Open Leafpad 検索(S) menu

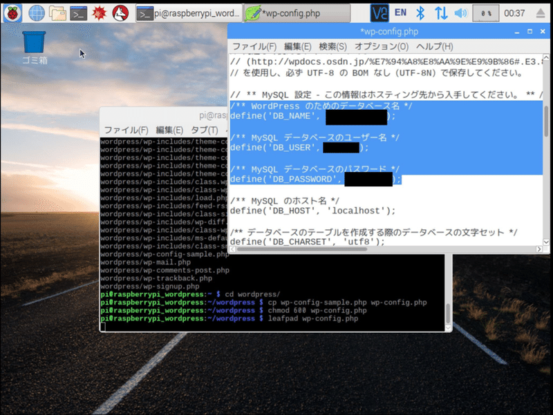332,46
